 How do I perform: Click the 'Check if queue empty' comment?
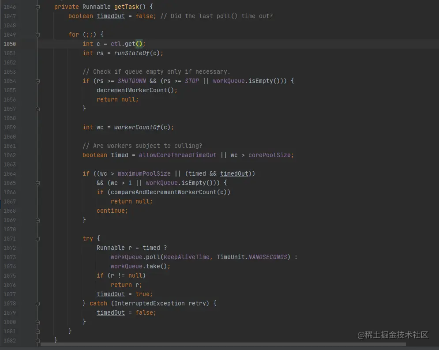coord(156,72)
